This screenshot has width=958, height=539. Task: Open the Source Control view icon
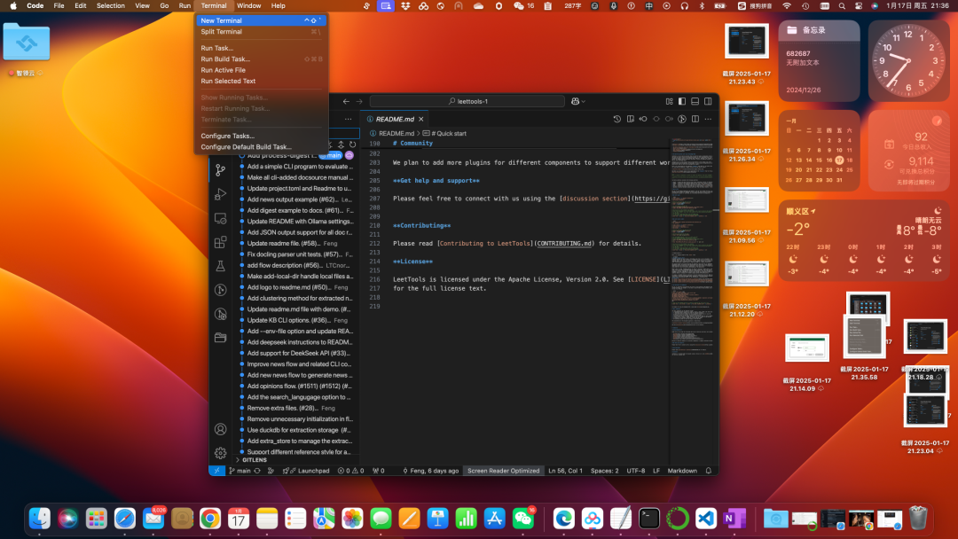(x=221, y=170)
